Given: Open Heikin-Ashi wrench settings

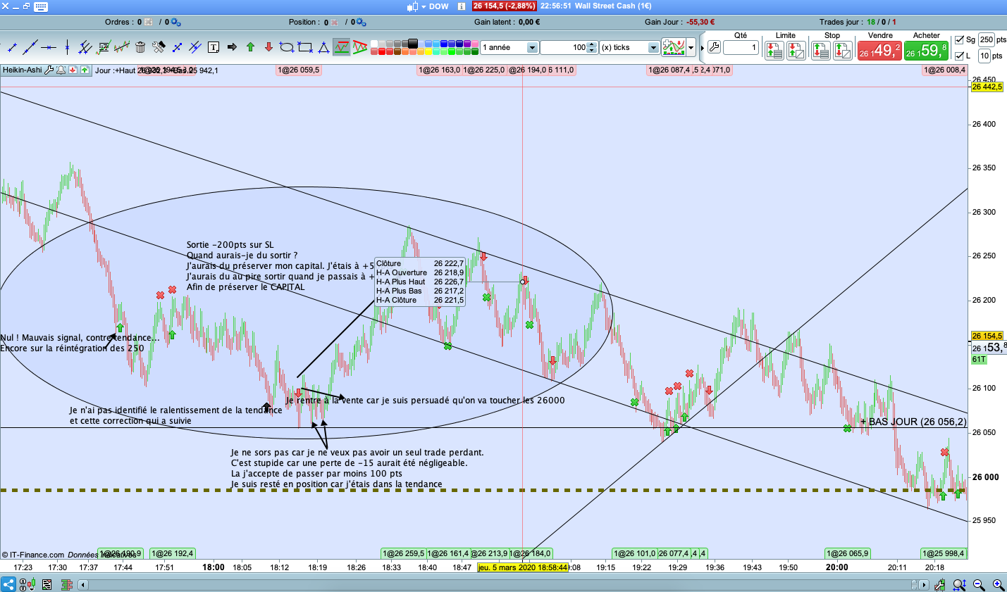Looking at the screenshot, I should coord(49,70).
